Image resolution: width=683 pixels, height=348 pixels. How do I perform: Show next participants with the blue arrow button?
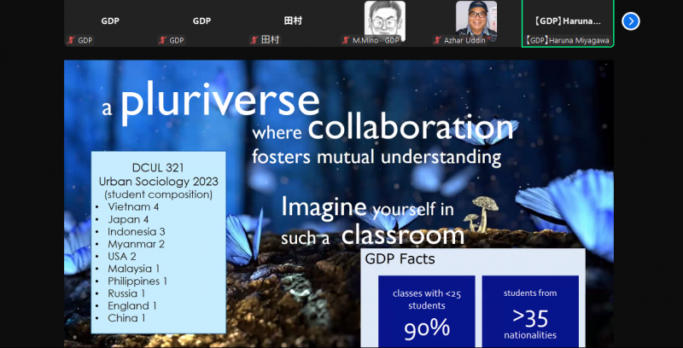(x=631, y=21)
